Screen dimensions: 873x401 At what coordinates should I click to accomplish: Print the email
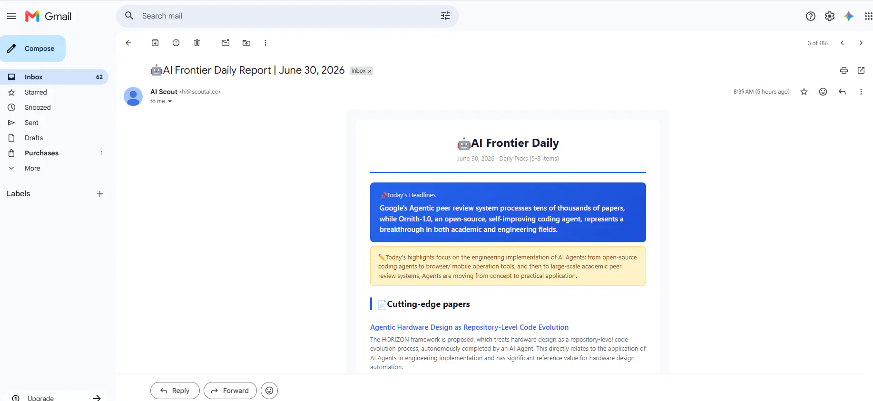coord(844,70)
